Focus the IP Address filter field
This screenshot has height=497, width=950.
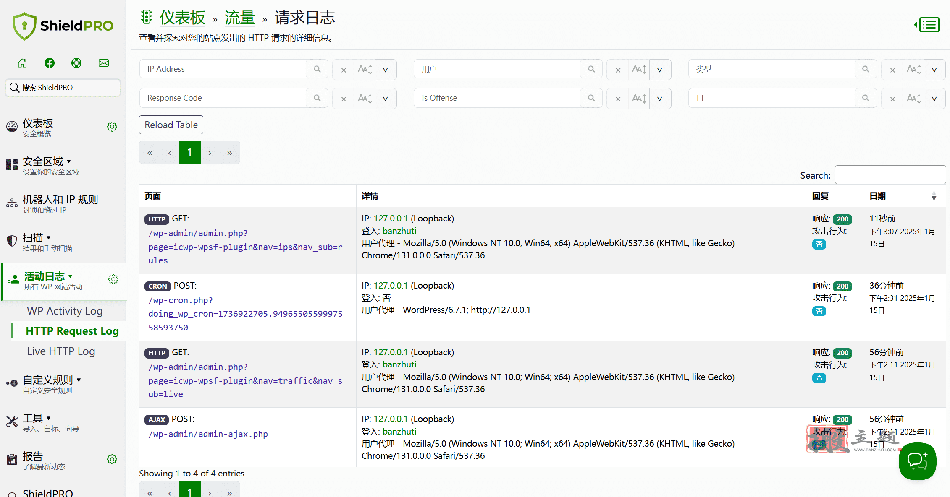point(223,69)
